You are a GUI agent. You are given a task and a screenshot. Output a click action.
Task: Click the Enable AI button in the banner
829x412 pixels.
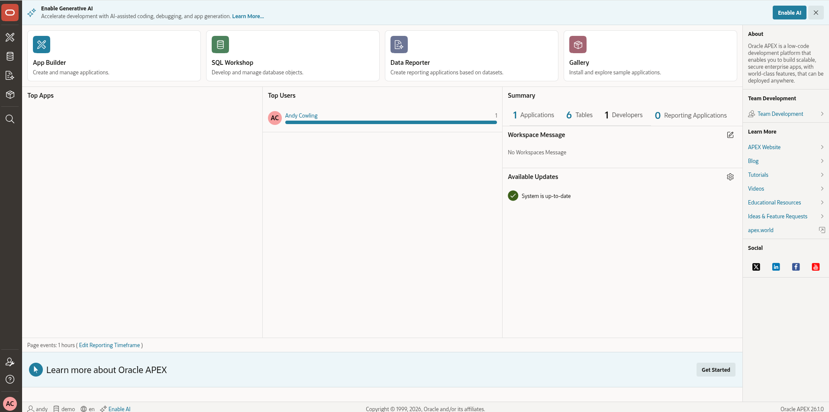click(x=789, y=13)
